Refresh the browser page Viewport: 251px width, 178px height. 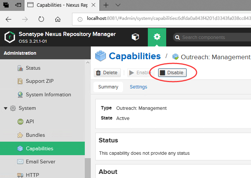point(41,19)
